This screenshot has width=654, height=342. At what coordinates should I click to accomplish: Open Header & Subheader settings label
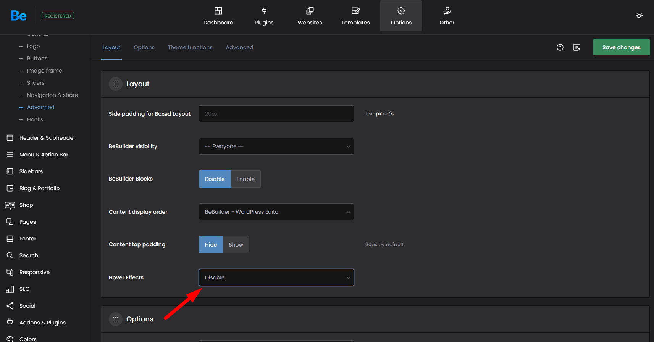pos(47,138)
